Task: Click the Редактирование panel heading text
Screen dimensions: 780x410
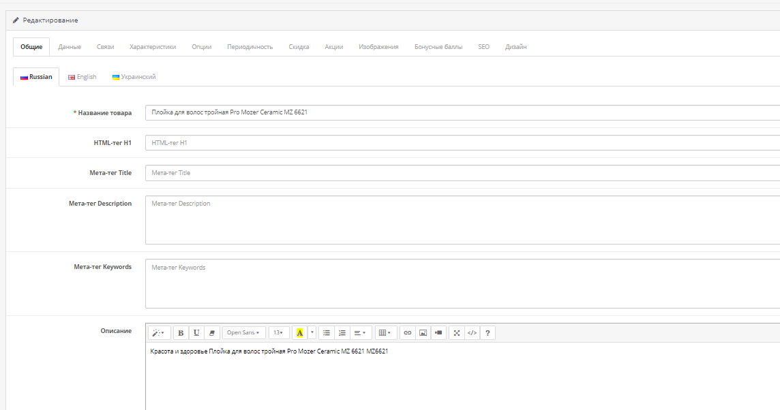Action: 50,20
